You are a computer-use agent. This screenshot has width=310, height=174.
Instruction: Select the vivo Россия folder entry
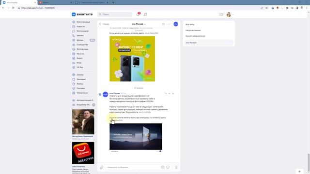tap(209, 43)
